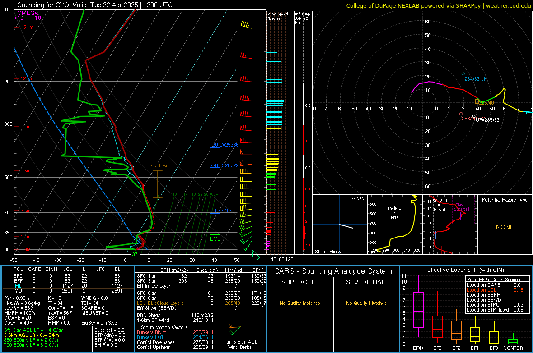Image resolution: width=533 pixels, height=353 pixels.
Task: Click the yellow EF1 box plot
Action: click(475, 331)
